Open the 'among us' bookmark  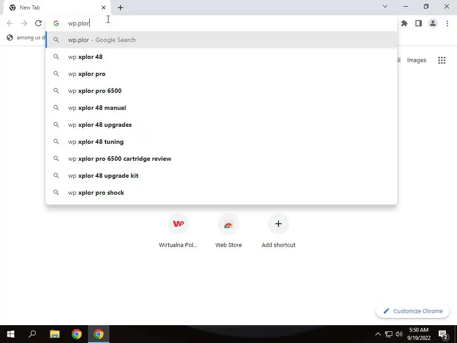tap(26, 38)
